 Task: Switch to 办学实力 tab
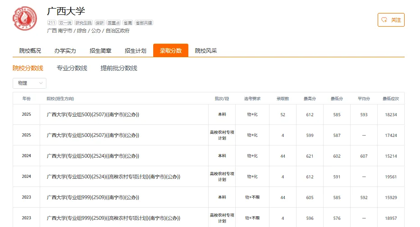tap(65, 50)
